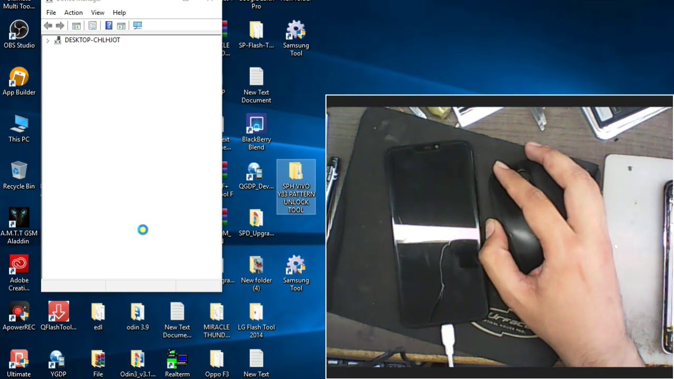This screenshot has height=379, width=674.
Task: Select the QGDP_Dev... desktop icon
Action: coord(256,175)
